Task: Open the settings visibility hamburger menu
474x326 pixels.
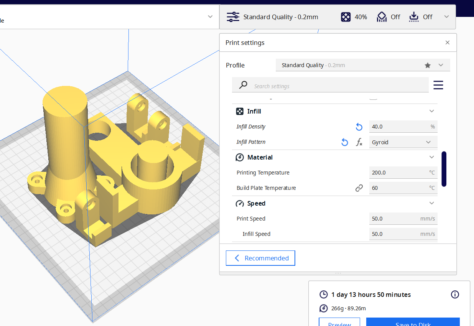Action: pyautogui.click(x=438, y=85)
